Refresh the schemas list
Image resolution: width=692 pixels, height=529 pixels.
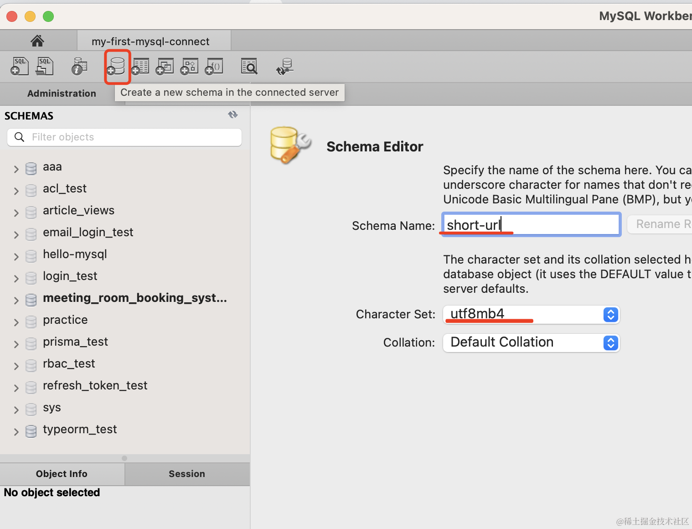click(233, 115)
